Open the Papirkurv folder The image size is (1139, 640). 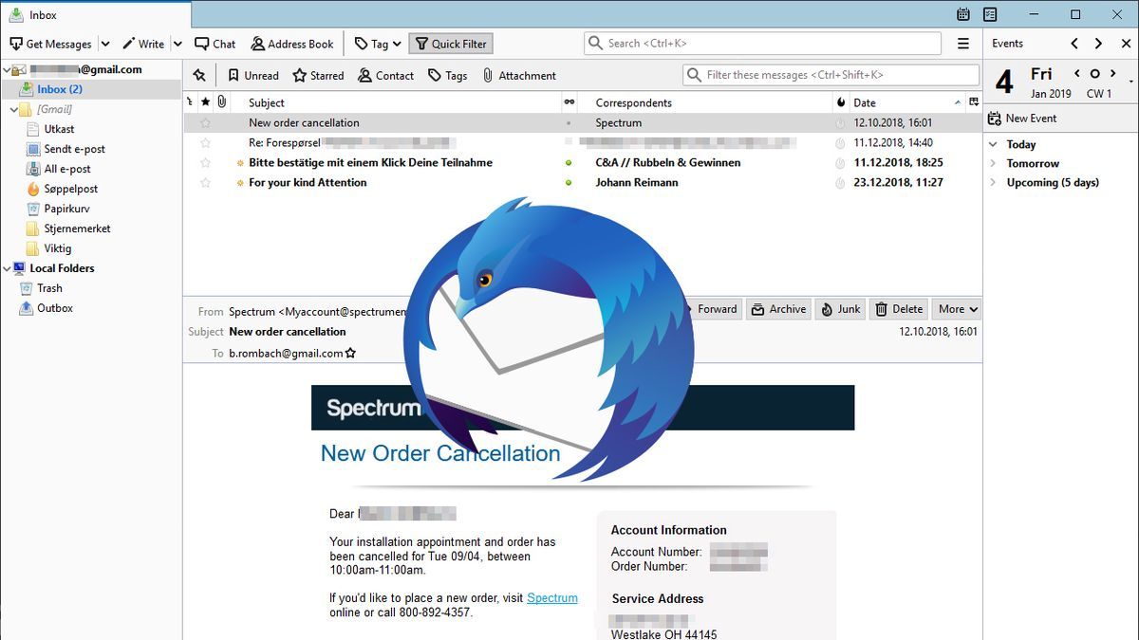(x=65, y=209)
